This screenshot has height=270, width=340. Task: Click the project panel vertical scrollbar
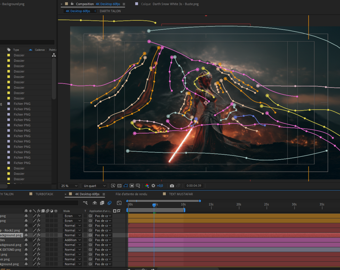[x=54, y=79]
